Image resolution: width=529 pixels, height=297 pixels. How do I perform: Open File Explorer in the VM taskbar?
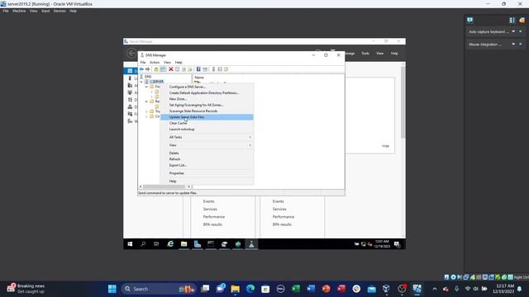[183, 244]
